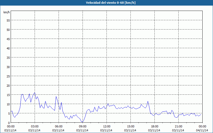Click the y-axis value 30
The height and width of the screenshot is (133, 213).
pos(8,67)
